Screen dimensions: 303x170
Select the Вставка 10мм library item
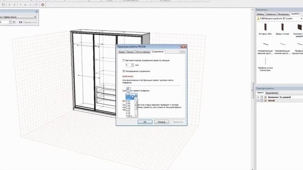tap(265, 29)
